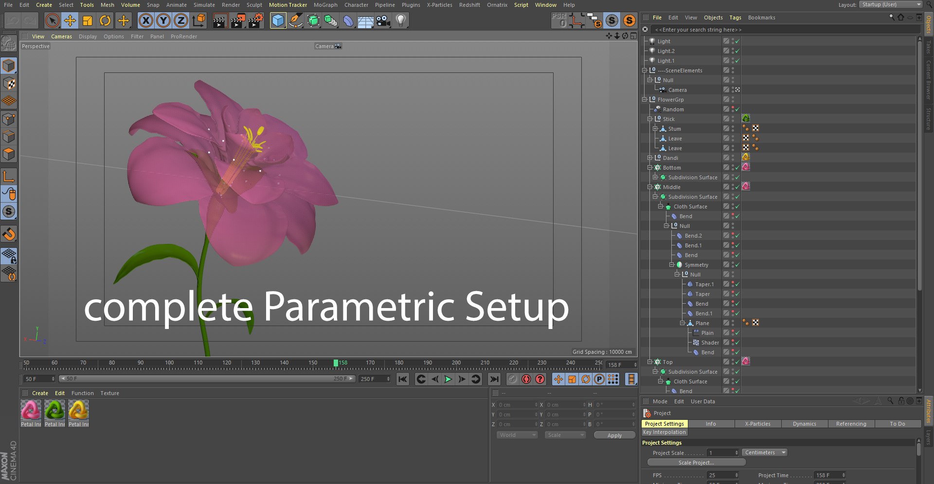
Task: Toggle the Z axis lock
Action: (x=181, y=20)
